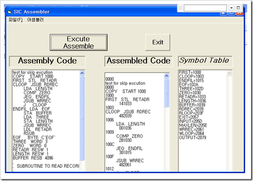Click the floating toolbar grip handle
The image size is (253, 181).
[181, 8]
